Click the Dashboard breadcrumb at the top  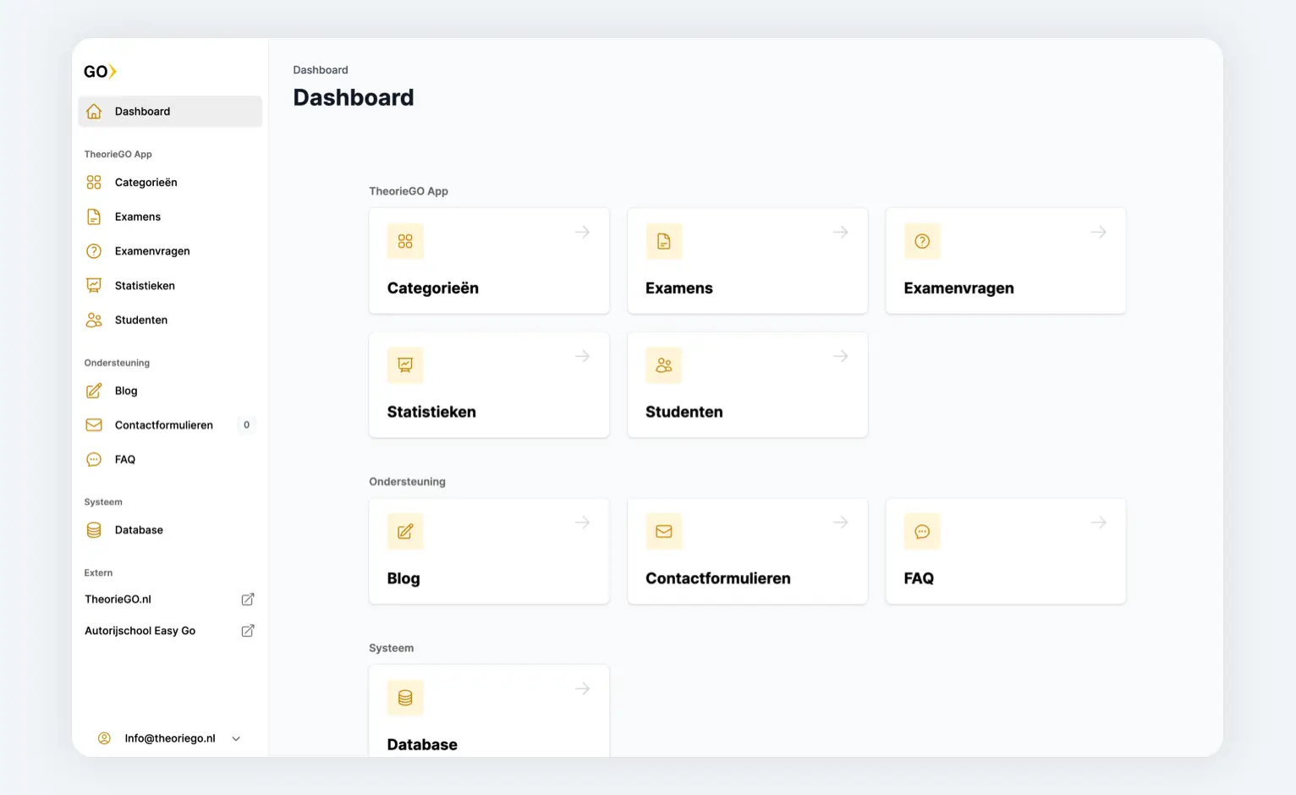tap(321, 69)
